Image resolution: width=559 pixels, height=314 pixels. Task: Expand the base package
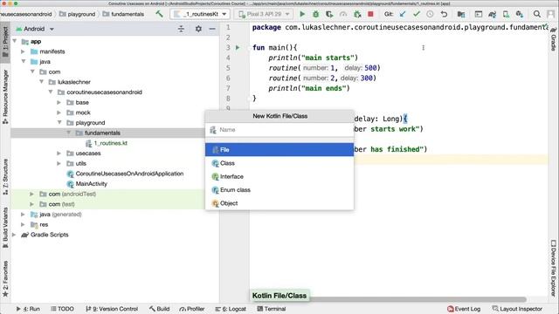59,103
